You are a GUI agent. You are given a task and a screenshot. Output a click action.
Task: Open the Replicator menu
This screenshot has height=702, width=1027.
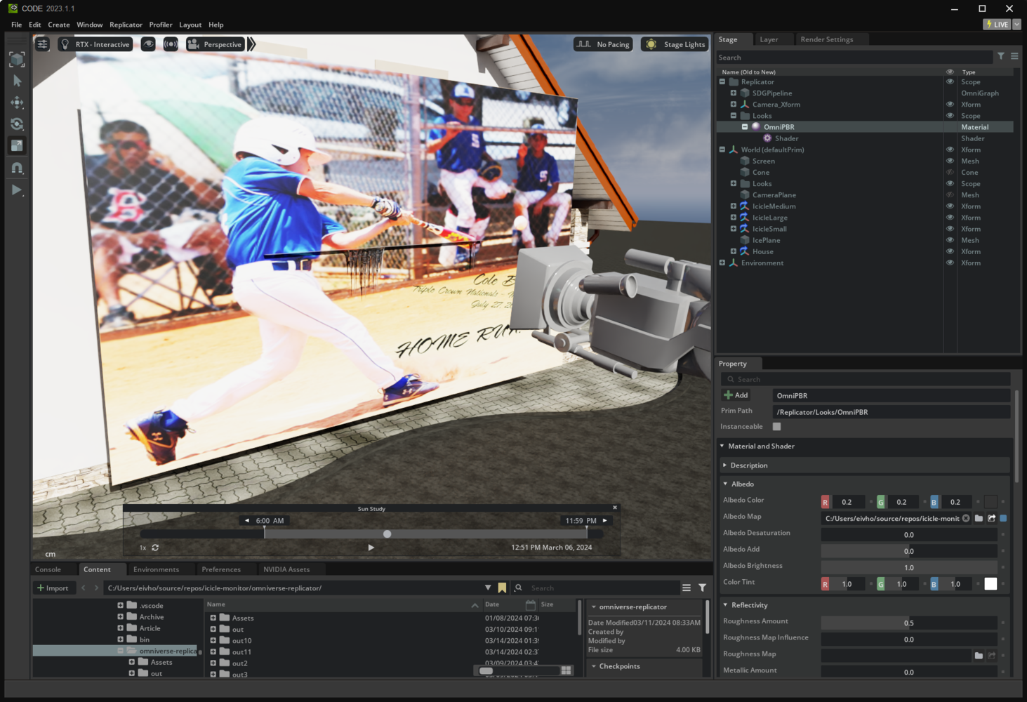[126, 25]
